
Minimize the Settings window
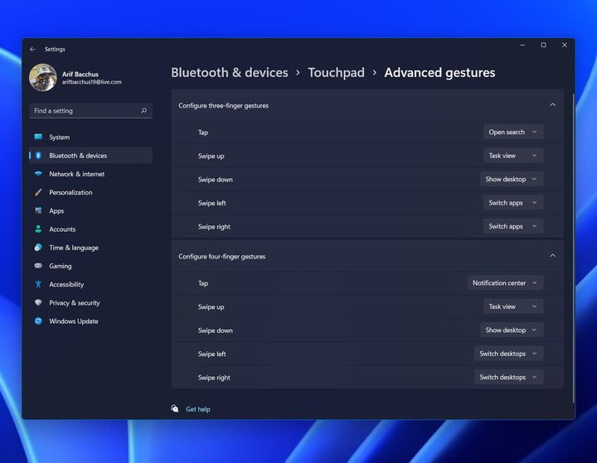pyautogui.click(x=522, y=45)
